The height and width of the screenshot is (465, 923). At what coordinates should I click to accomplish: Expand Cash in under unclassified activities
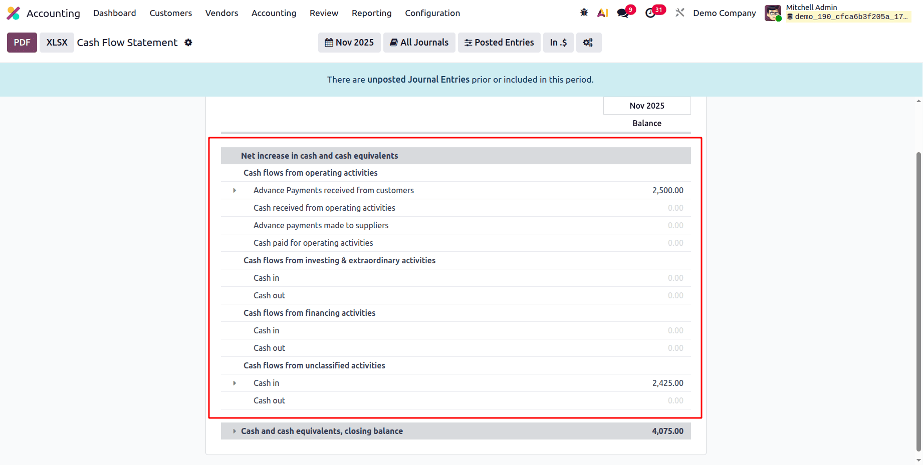(x=234, y=383)
